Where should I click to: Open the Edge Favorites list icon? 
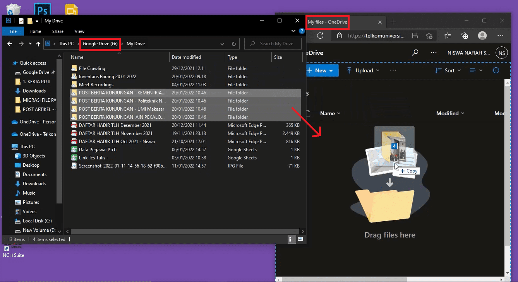coord(448,36)
